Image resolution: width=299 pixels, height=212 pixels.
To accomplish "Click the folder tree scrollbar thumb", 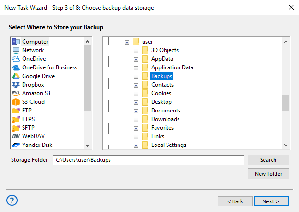I will pos(286,103).
